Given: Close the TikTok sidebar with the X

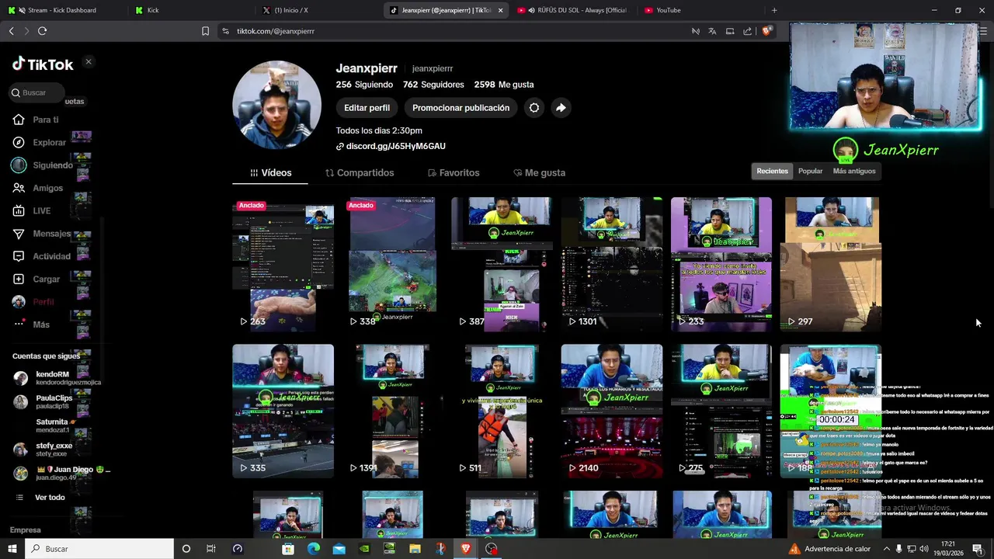Looking at the screenshot, I should [x=89, y=62].
